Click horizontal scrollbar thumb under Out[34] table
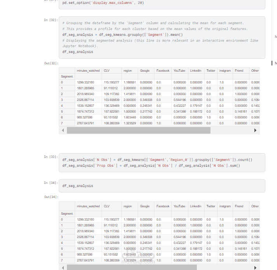 point(132,267)
